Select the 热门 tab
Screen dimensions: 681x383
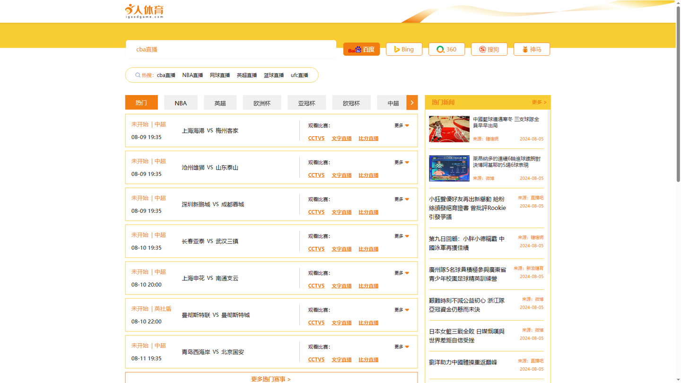(141, 103)
